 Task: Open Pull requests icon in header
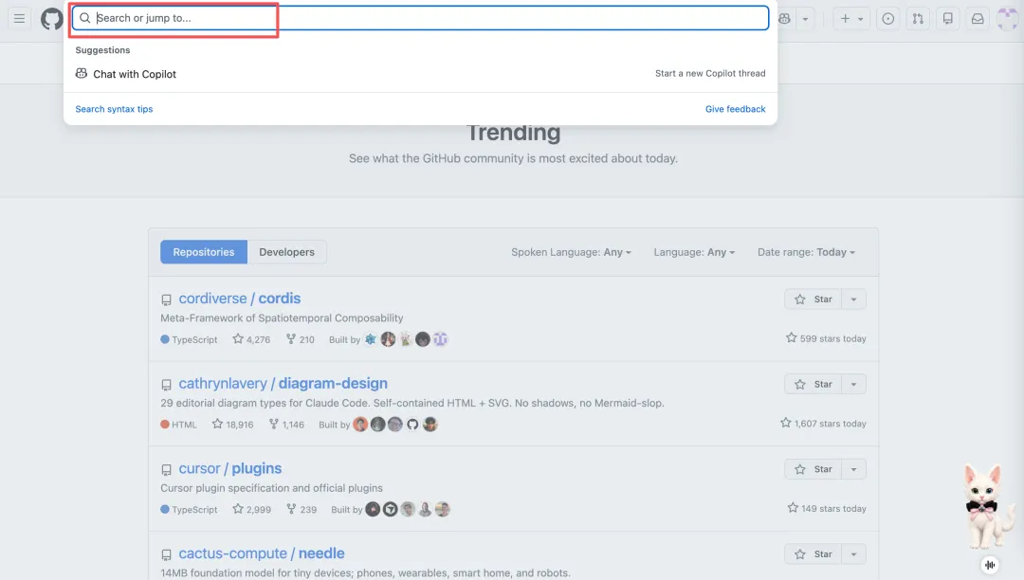pos(918,19)
